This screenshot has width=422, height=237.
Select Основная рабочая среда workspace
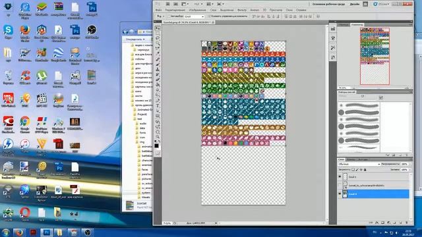click(x=328, y=4)
